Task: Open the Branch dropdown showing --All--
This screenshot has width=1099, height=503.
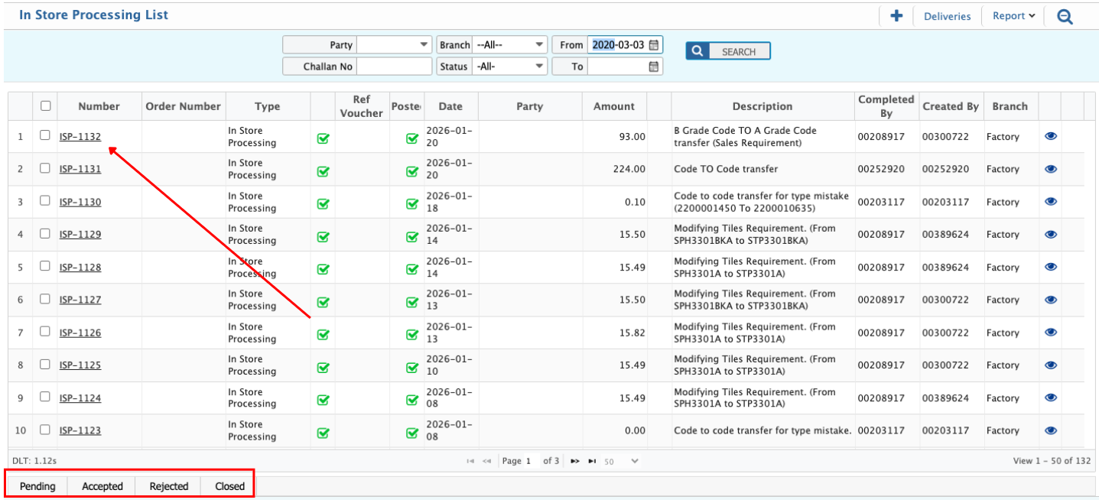Action: 509,45
